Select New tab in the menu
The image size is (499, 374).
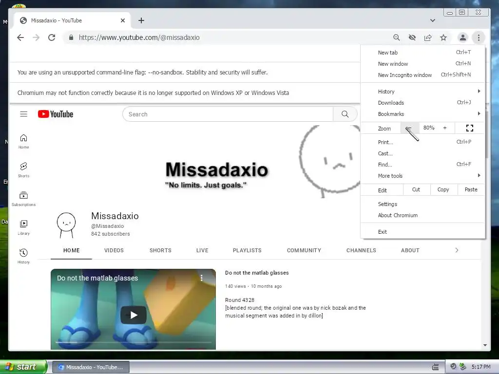(423, 53)
